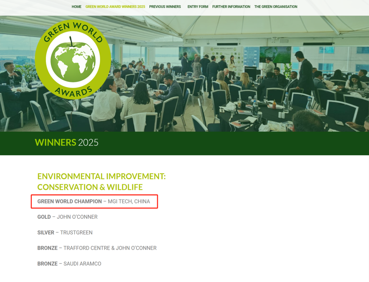Open Green World Award Winners 2025 menu item
The width and height of the screenshot is (369, 282).
(x=115, y=7)
